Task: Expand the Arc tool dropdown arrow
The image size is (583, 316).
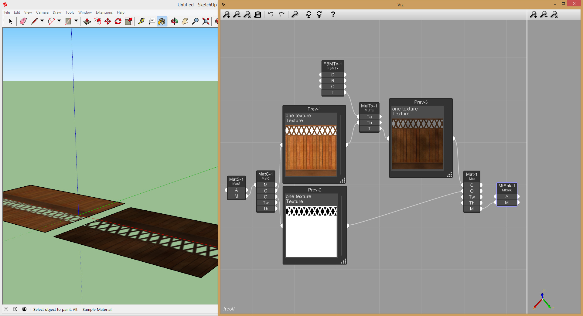Action: tap(59, 21)
